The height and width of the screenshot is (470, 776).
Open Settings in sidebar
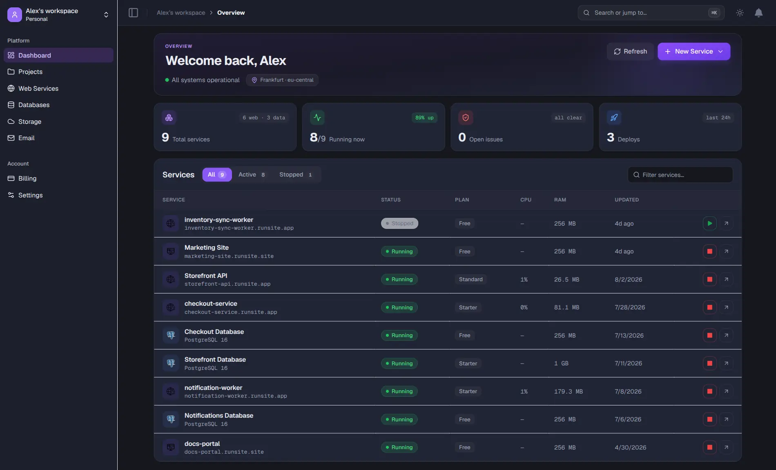(58, 195)
